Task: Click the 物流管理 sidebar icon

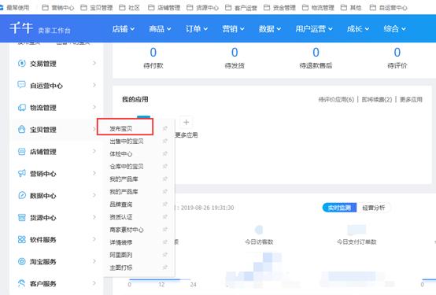Action: [22, 107]
